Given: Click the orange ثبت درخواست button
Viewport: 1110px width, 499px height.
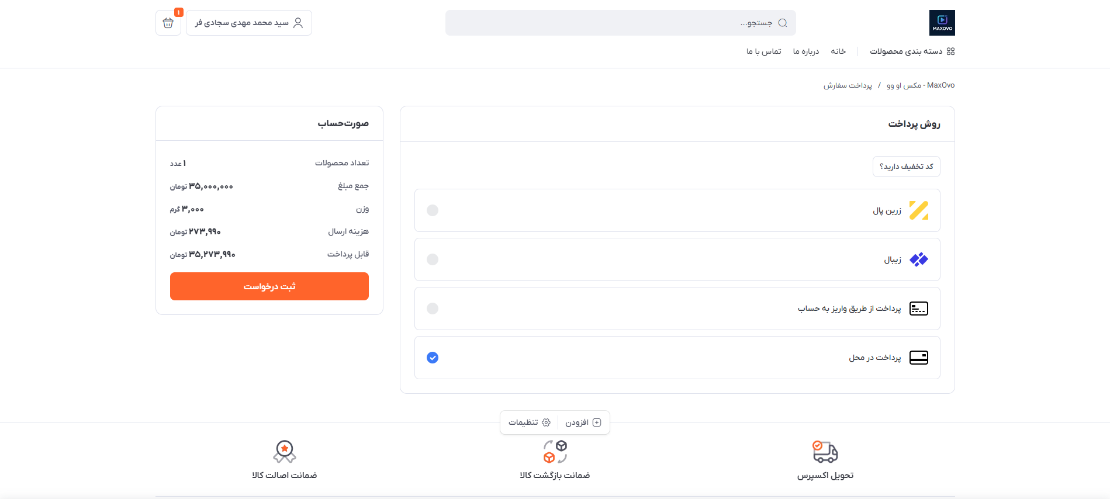Looking at the screenshot, I should coord(269,286).
